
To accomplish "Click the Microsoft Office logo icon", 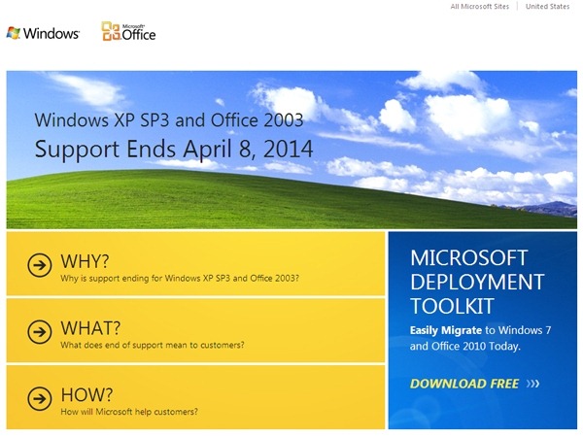I will coord(112,33).
